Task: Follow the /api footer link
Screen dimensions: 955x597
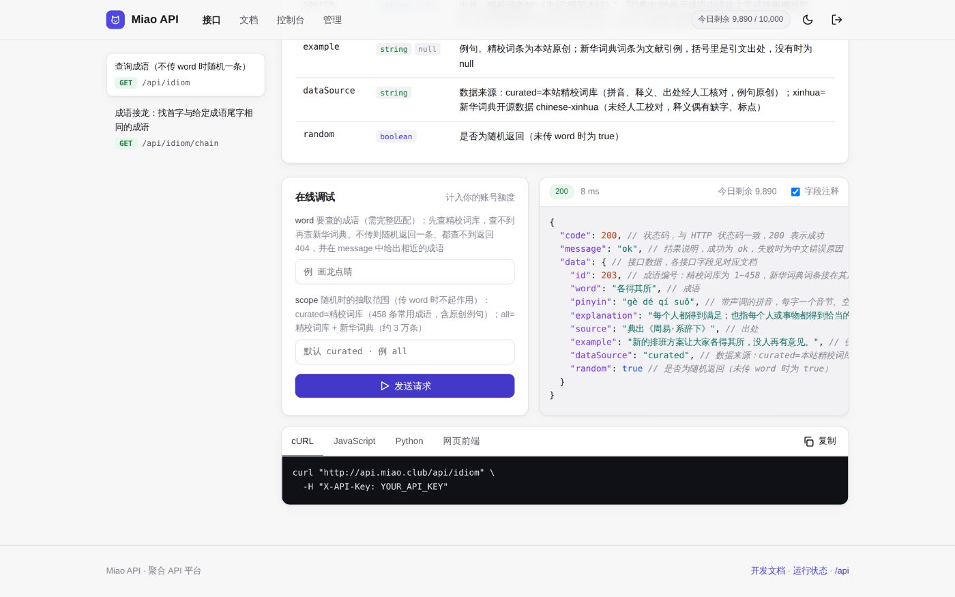Action: pos(842,571)
